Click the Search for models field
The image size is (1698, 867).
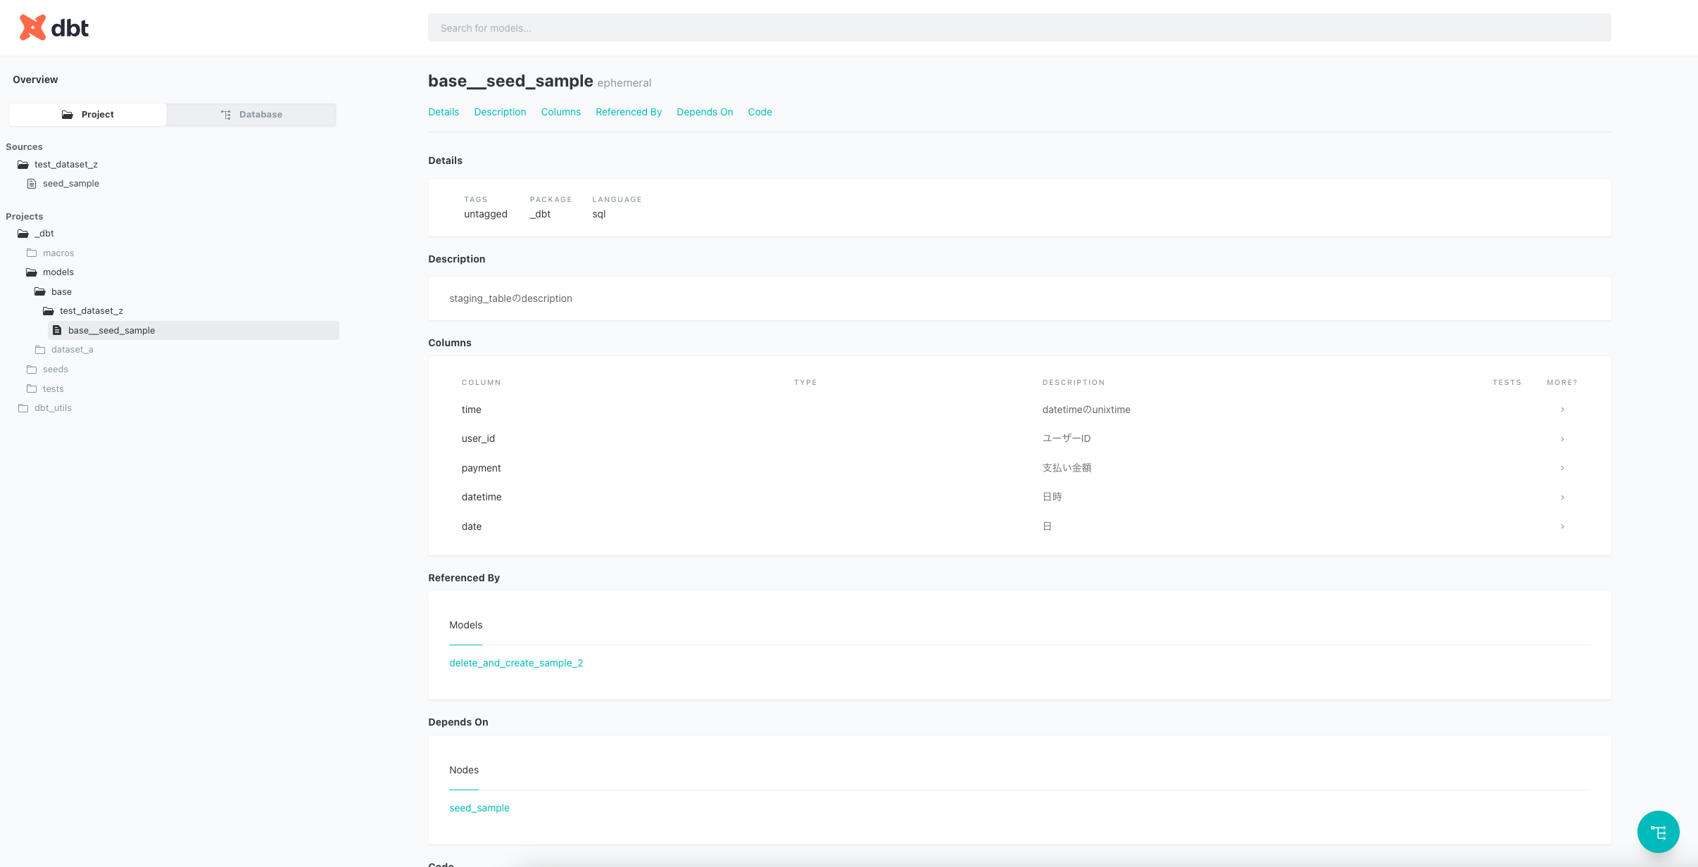[x=1019, y=28]
